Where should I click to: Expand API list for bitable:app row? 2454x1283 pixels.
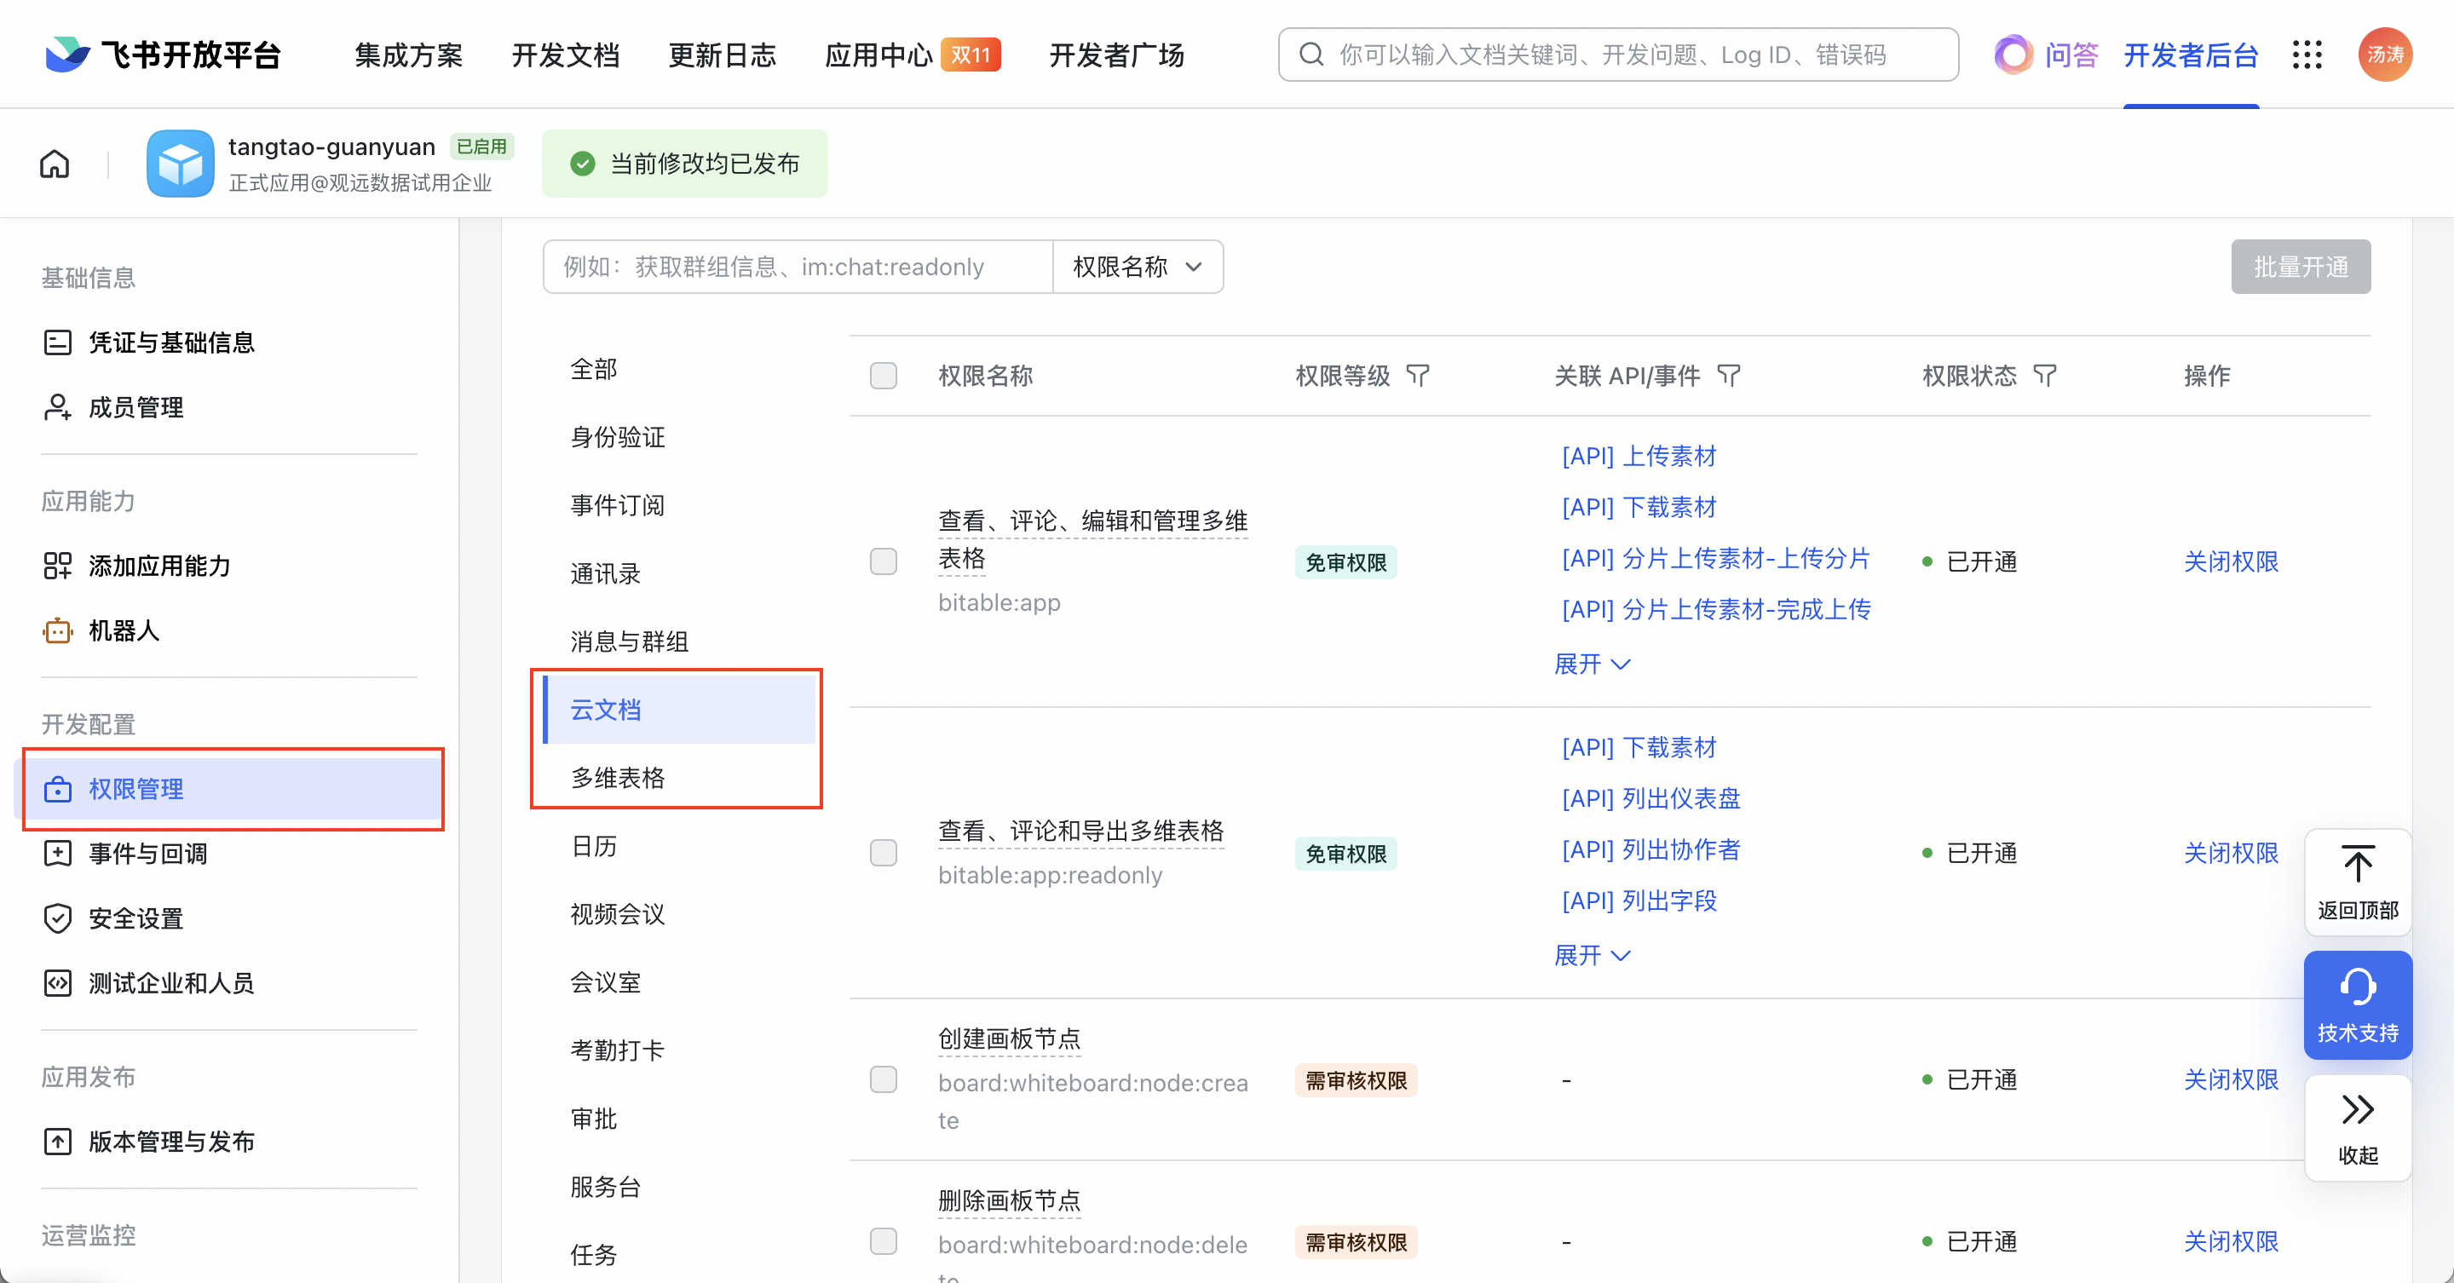point(1592,664)
